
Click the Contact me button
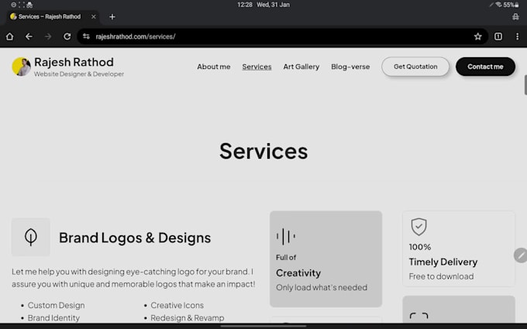coord(485,67)
